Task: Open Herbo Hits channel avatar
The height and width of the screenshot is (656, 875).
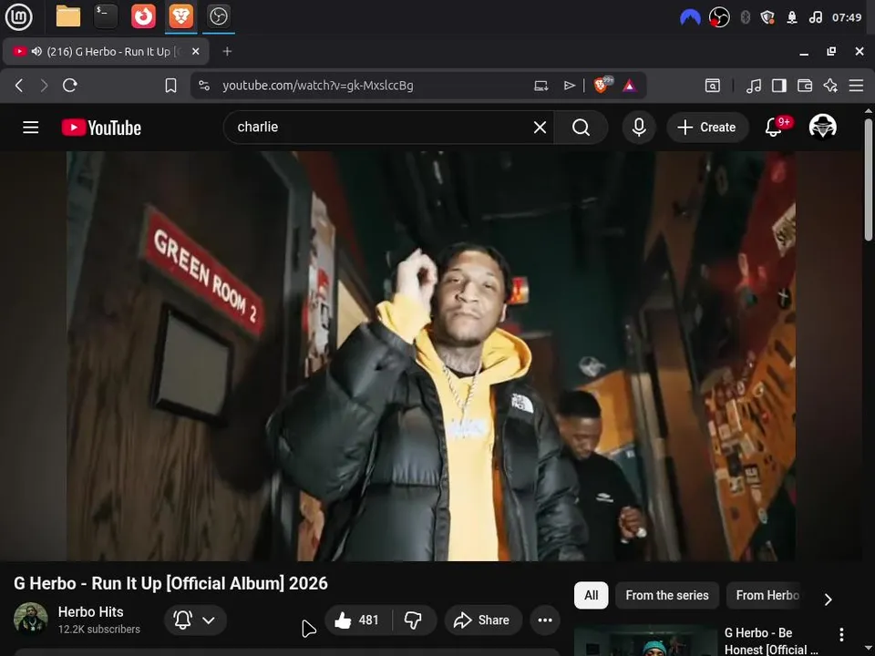Action: pyautogui.click(x=31, y=619)
